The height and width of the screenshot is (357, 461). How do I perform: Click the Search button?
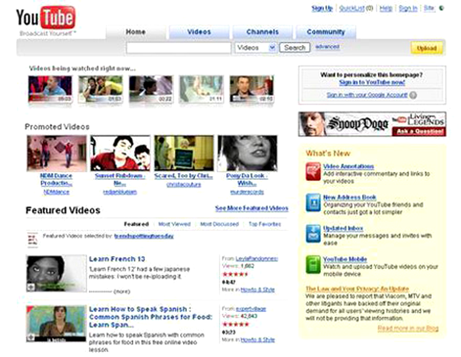[x=294, y=47]
